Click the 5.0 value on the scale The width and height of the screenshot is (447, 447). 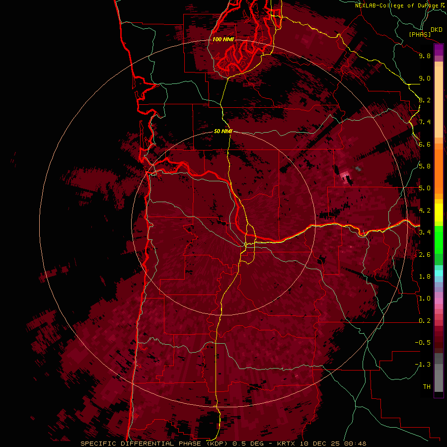tap(425, 188)
